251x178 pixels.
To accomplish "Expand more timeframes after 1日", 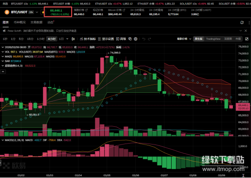I will [67, 39].
